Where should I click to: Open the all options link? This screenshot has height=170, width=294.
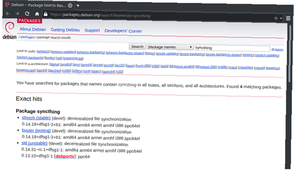tap(277, 49)
